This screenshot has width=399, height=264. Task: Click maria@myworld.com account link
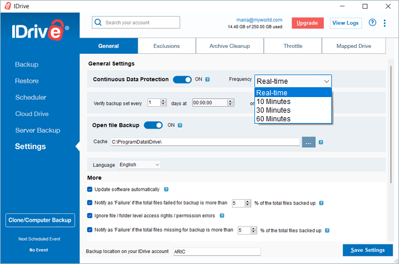tap(259, 20)
